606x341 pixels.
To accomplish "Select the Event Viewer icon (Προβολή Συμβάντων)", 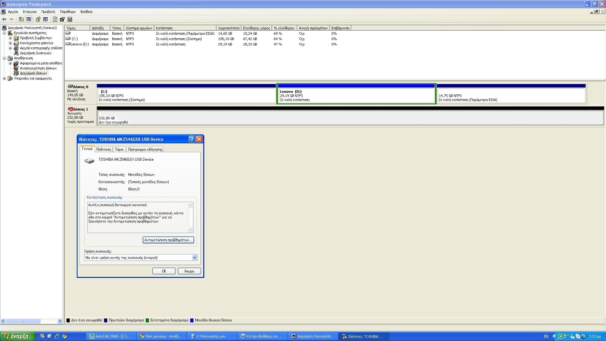I will click(x=16, y=38).
